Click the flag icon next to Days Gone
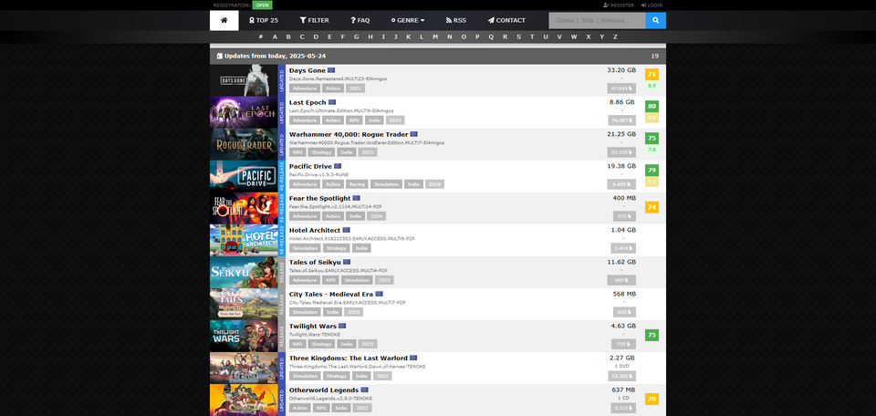This screenshot has height=416, width=876. pyautogui.click(x=331, y=70)
